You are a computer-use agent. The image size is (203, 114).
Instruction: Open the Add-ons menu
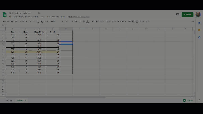point(56,17)
